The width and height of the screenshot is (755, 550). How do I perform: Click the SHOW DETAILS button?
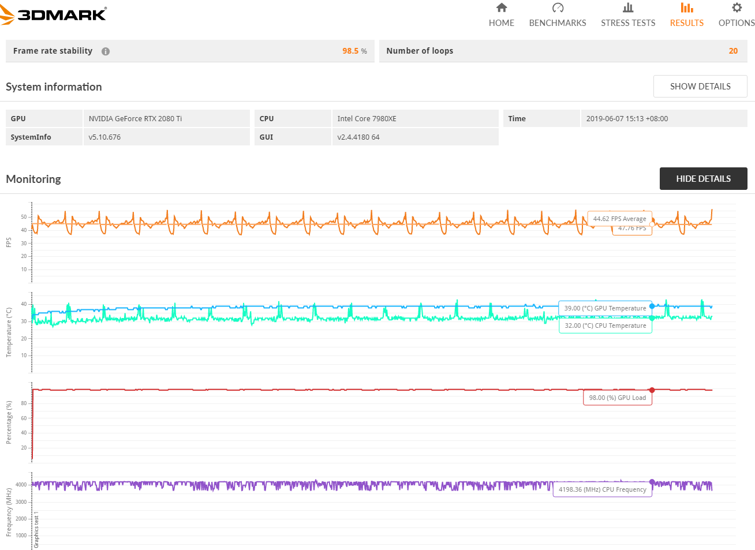point(700,87)
